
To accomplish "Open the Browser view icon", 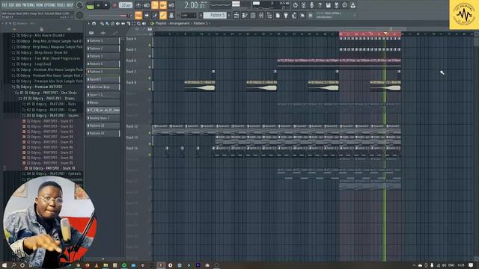I will tap(269, 15).
